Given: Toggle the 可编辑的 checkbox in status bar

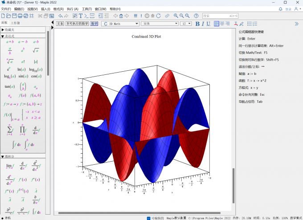Looking at the screenshot, I should tap(148, 218).
